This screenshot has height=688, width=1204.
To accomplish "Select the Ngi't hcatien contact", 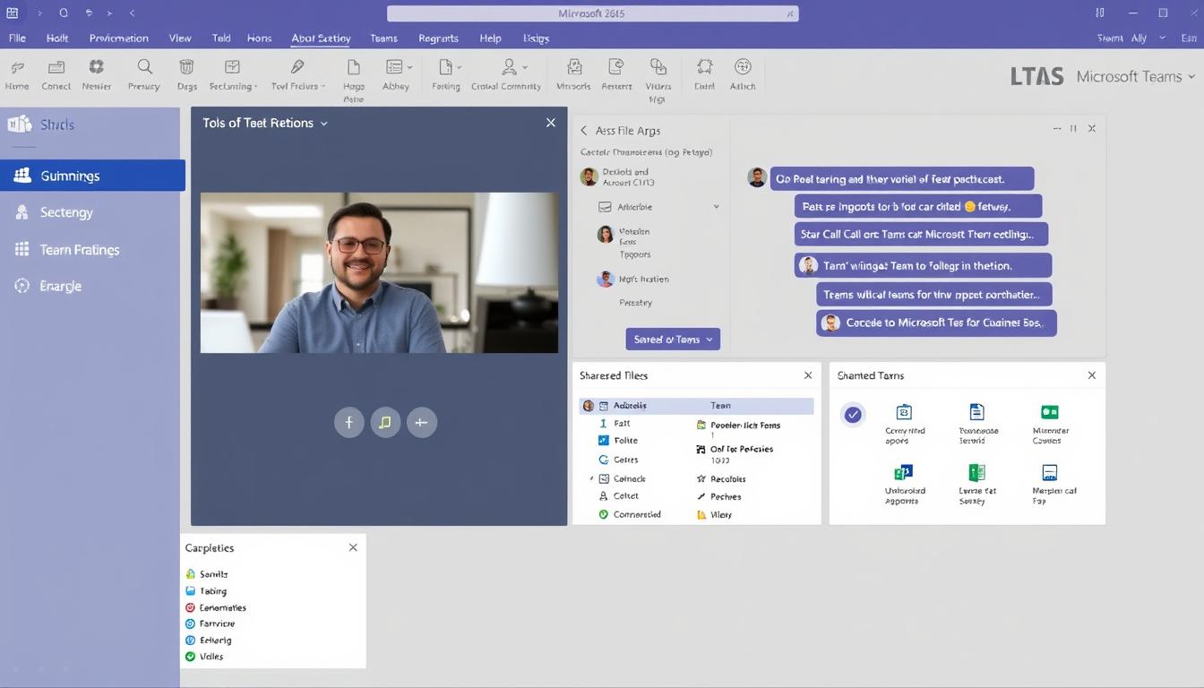I will pos(633,279).
